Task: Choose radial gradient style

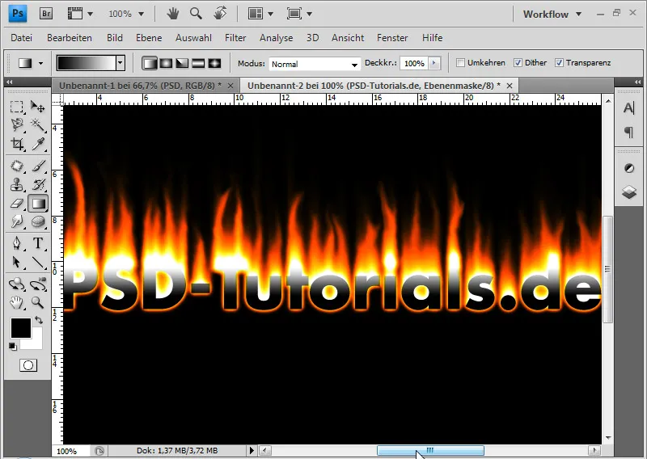Action: coord(166,63)
